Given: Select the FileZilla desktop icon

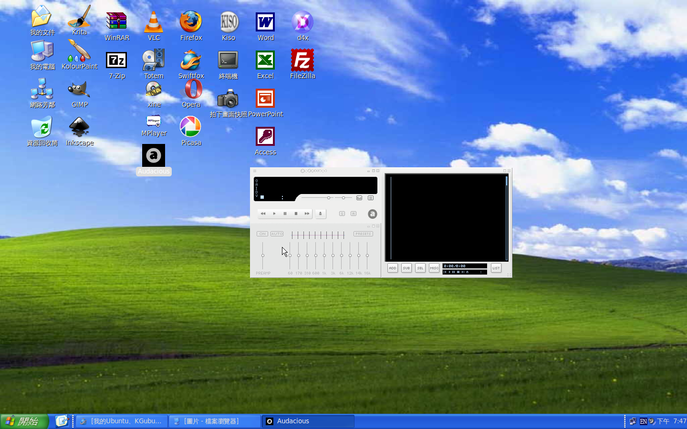Looking at the screenshot, I should (x=302, y=64).
